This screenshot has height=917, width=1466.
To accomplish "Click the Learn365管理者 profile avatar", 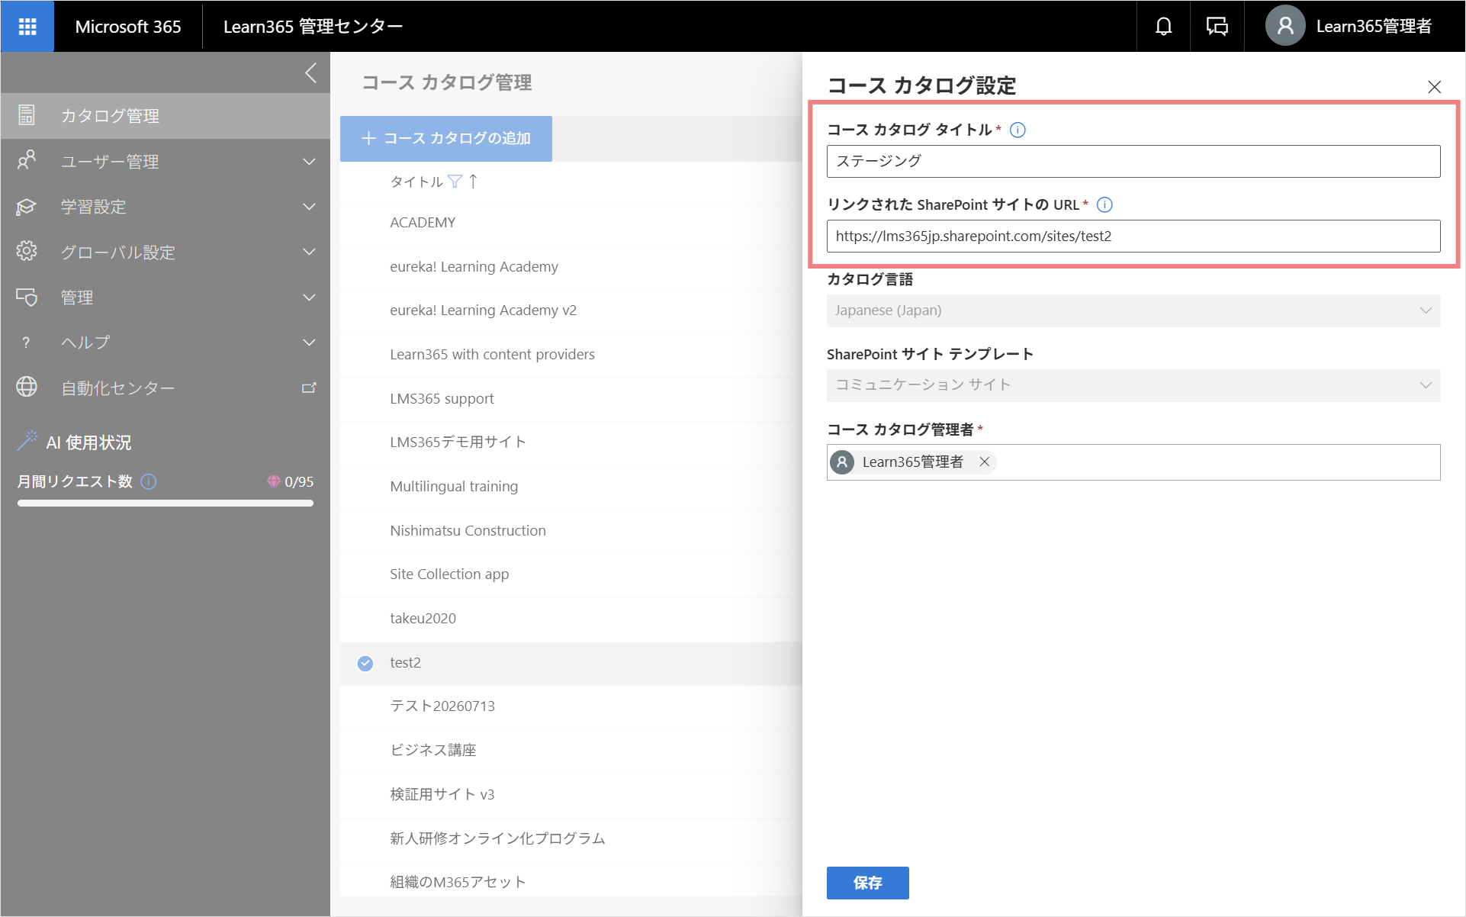I will [x=1284, y=27].
